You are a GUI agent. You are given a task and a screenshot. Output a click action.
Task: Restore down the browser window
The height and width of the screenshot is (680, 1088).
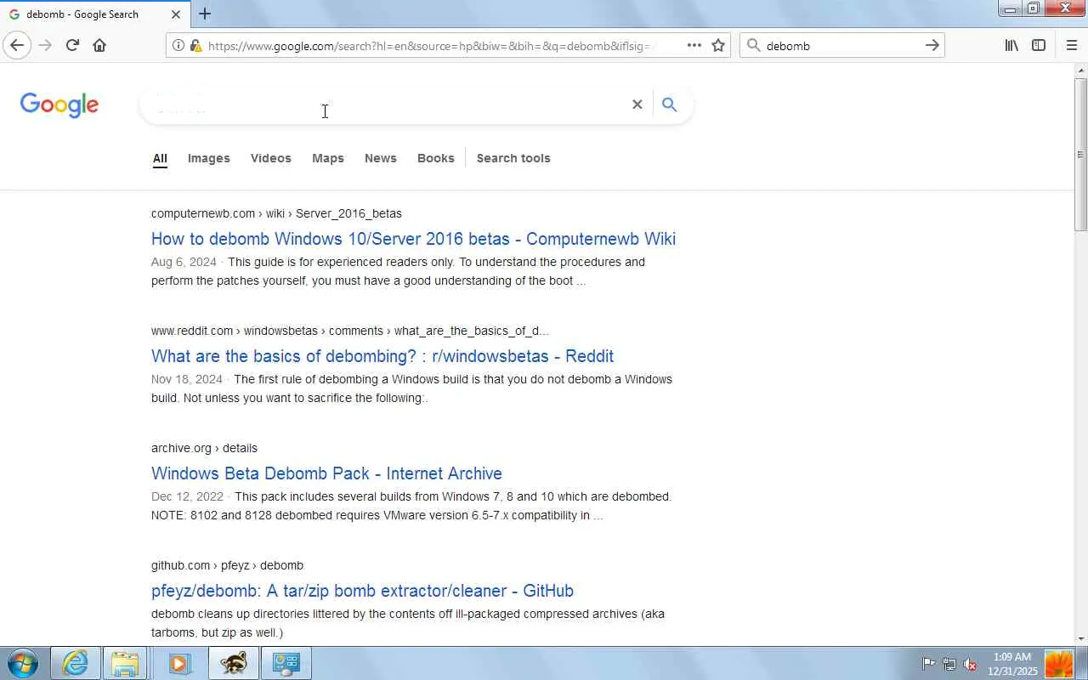pos(1033,8)
